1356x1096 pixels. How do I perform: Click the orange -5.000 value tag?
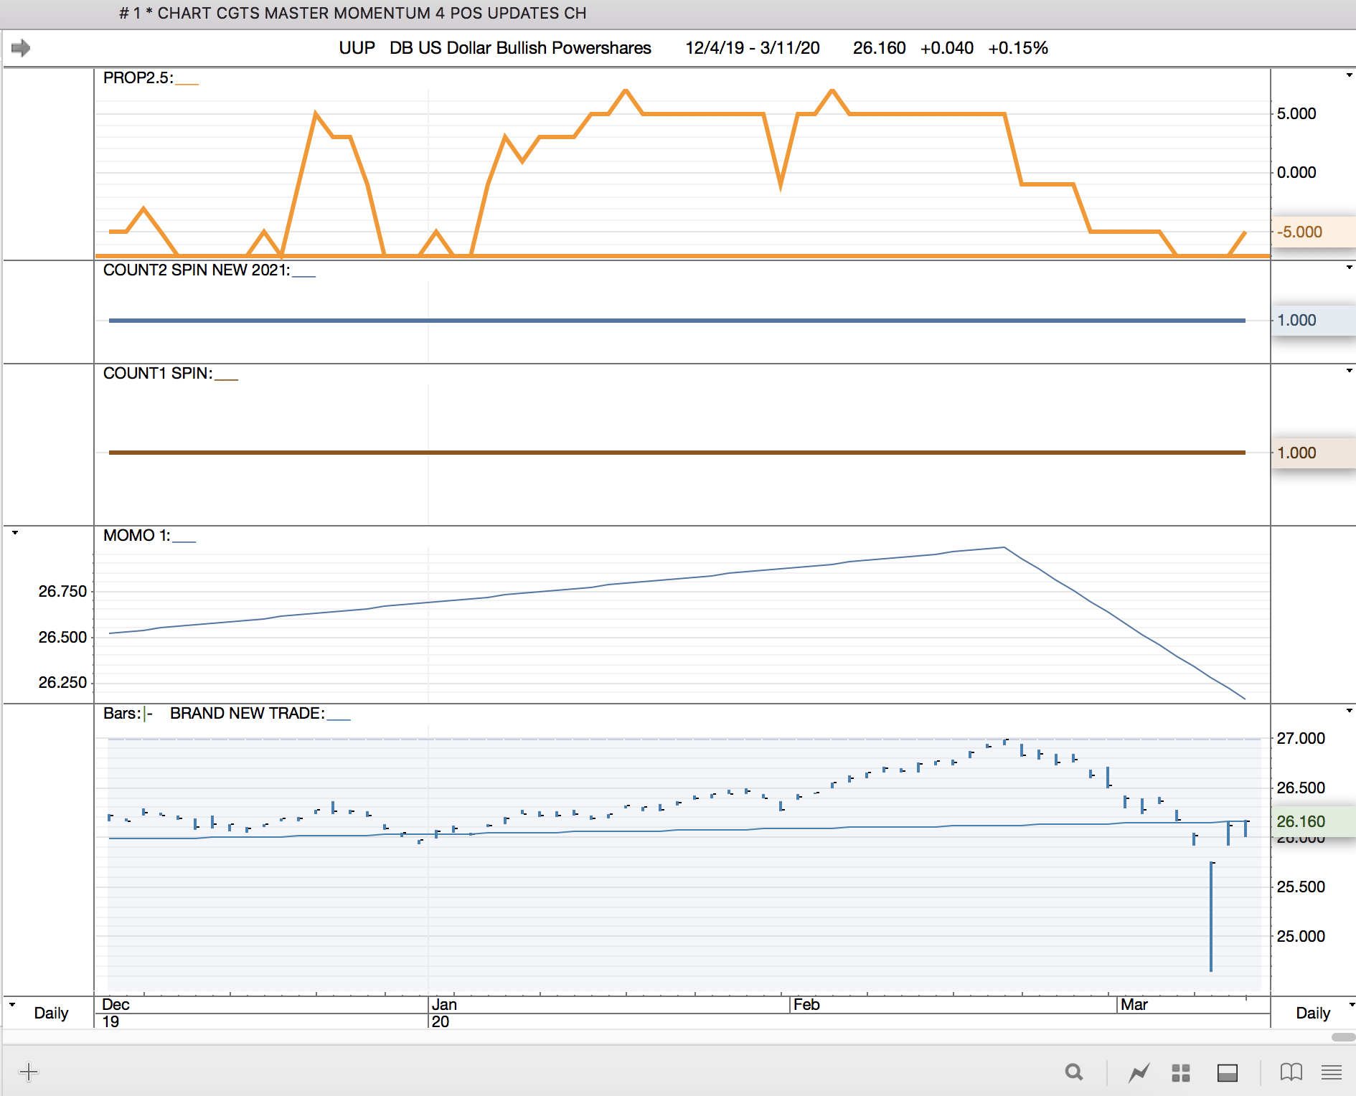1299,232
